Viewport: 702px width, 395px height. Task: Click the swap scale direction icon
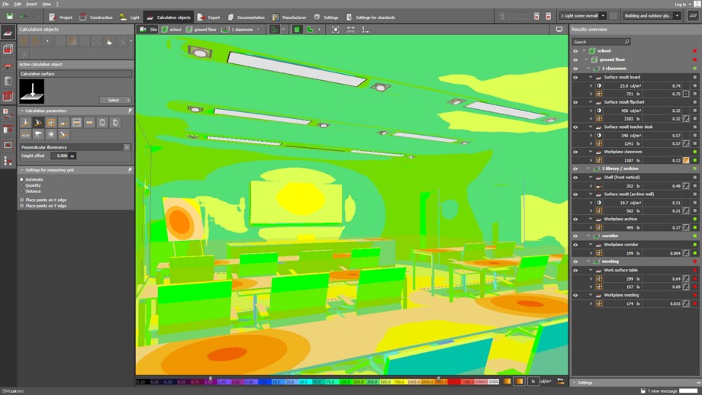tap(561, 381)
